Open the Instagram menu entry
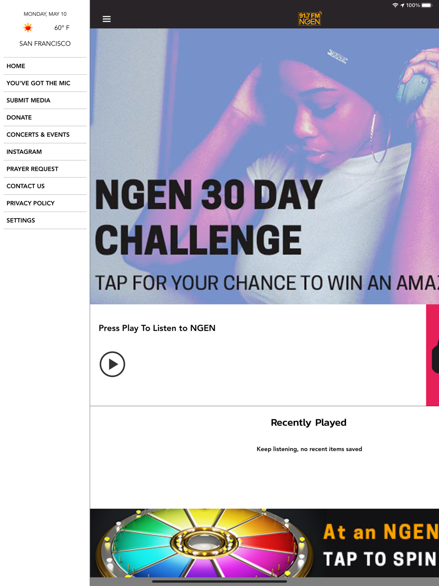The image size is (439, 586). pyautogui.click(x=45, y=152)
